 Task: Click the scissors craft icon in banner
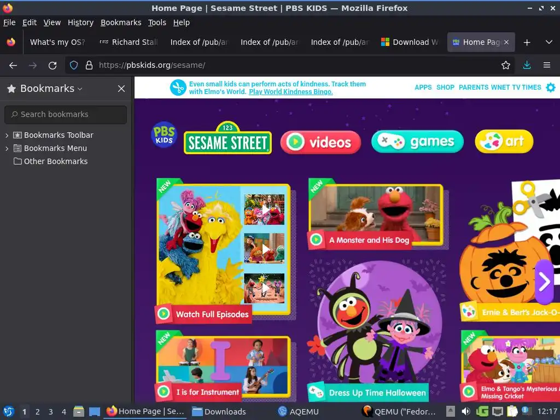coord(178,87)
